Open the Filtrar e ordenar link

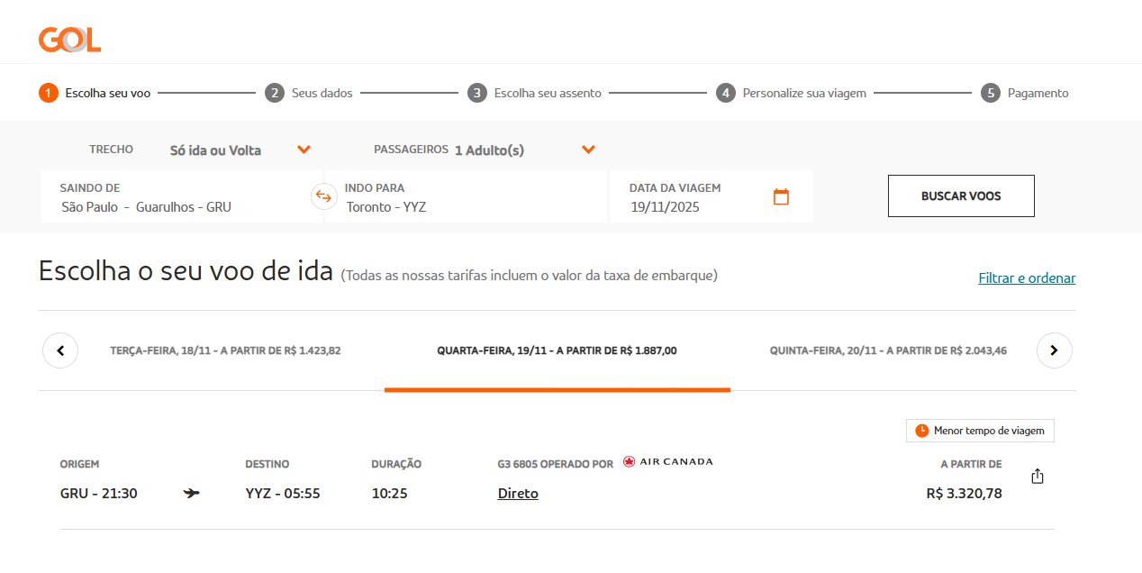tap(1027, 278)
